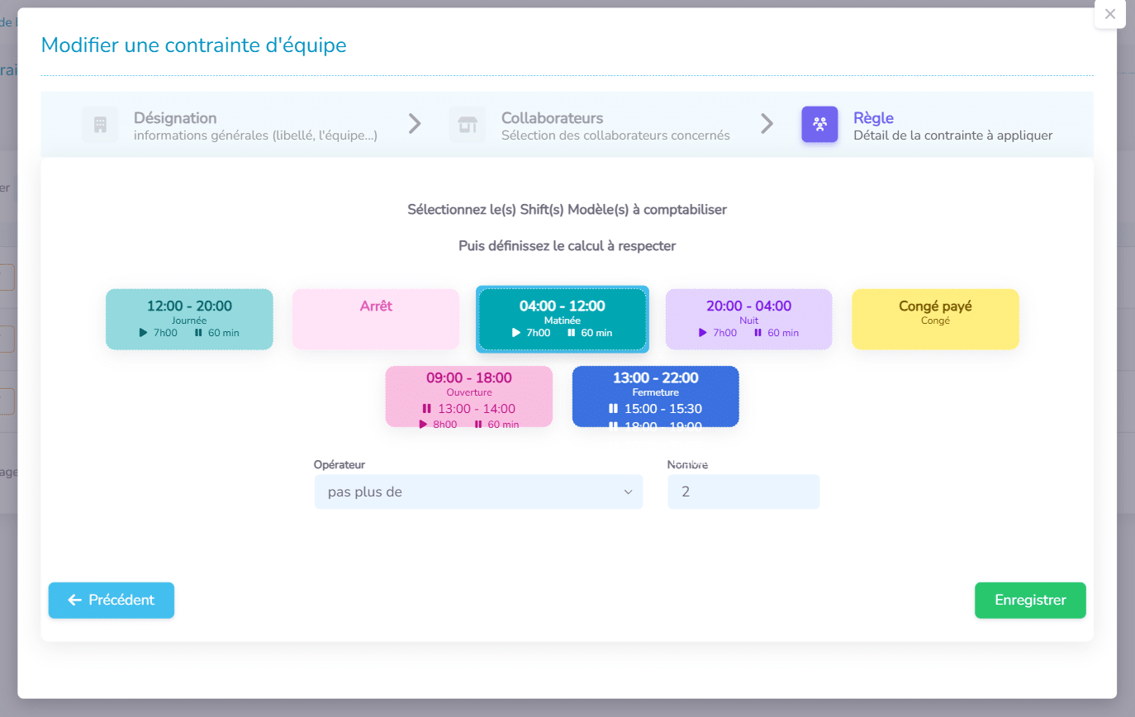Click the chevron arrow after Désignation step

click(415, 124)
